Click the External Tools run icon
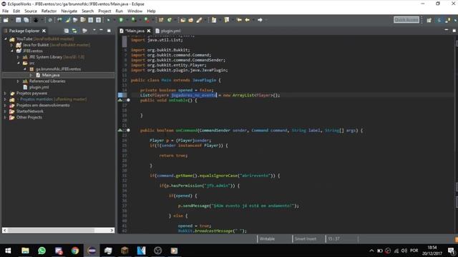Viewport: 458px width, 257px height. point(147,20)
